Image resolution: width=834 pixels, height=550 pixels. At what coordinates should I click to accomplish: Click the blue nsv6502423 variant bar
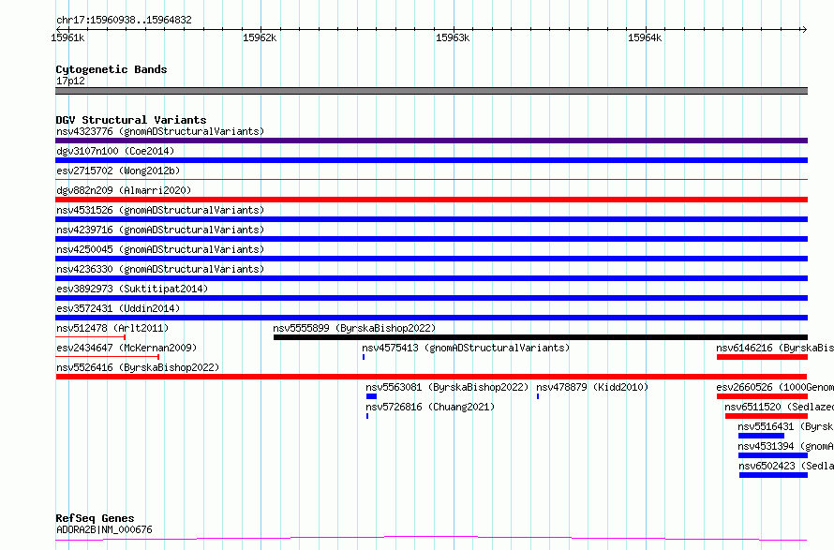[773, 475]
